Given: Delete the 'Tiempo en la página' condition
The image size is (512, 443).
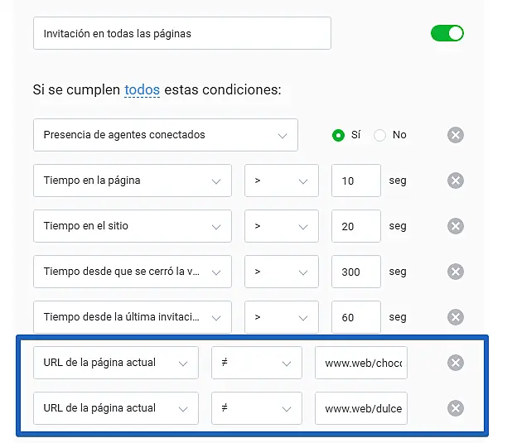Looking at the screenshot, I should [x=455, y=181].
